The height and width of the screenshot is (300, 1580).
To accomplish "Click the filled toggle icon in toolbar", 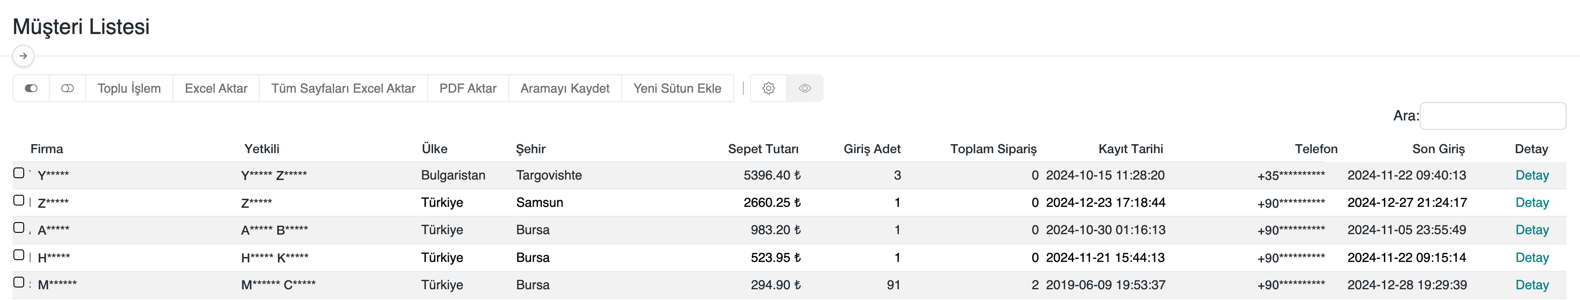I will [30, 88].
